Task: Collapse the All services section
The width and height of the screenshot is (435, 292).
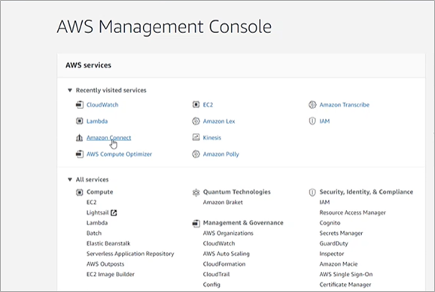Action: [x=70, y=179]
